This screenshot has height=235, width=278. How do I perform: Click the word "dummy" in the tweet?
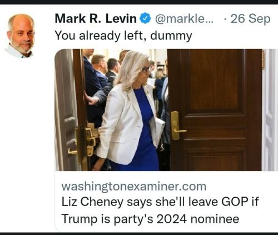[171, 36]
